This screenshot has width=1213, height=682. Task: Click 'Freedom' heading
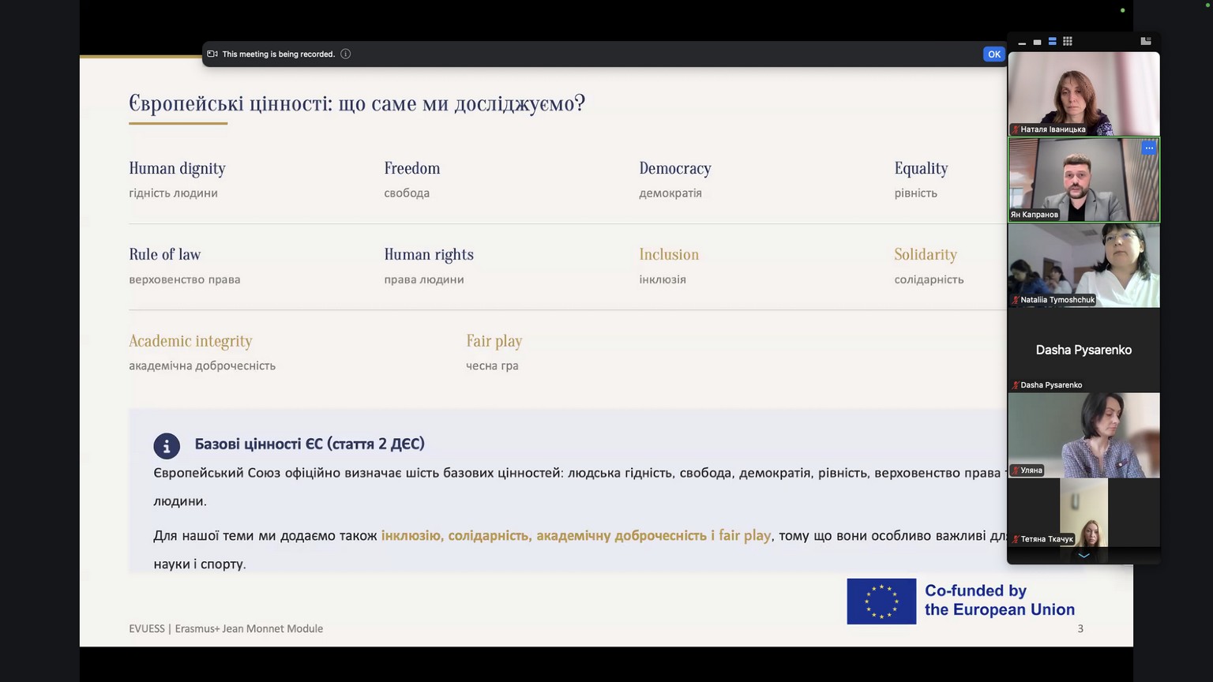tap(412, 168)
